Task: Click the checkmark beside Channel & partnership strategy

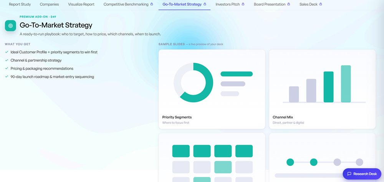Action: pos(7,60)
